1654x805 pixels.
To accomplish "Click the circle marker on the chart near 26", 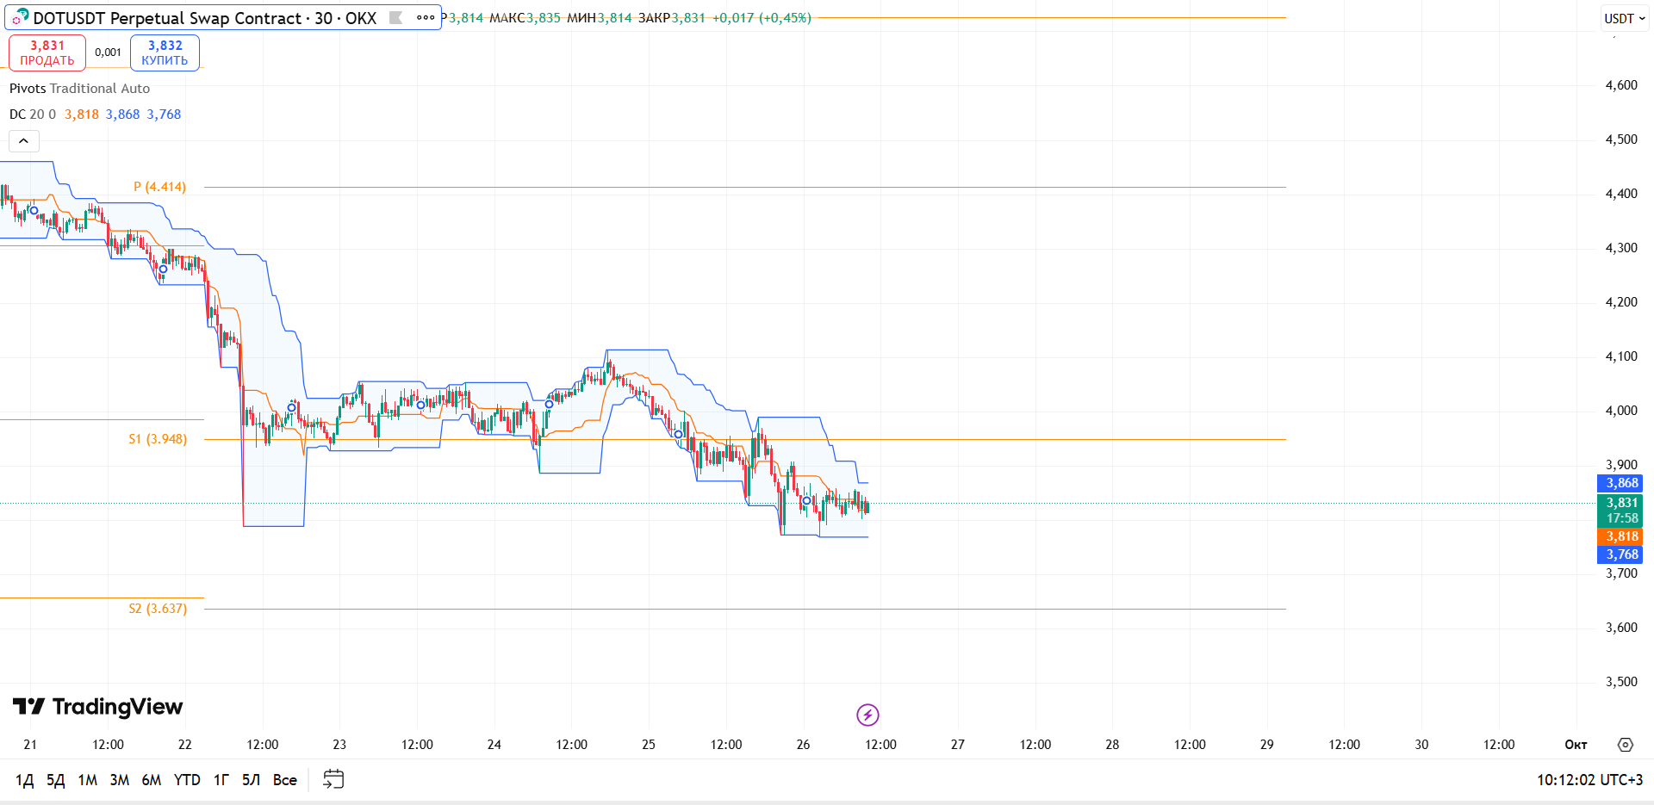I will (x=806, y=500).
